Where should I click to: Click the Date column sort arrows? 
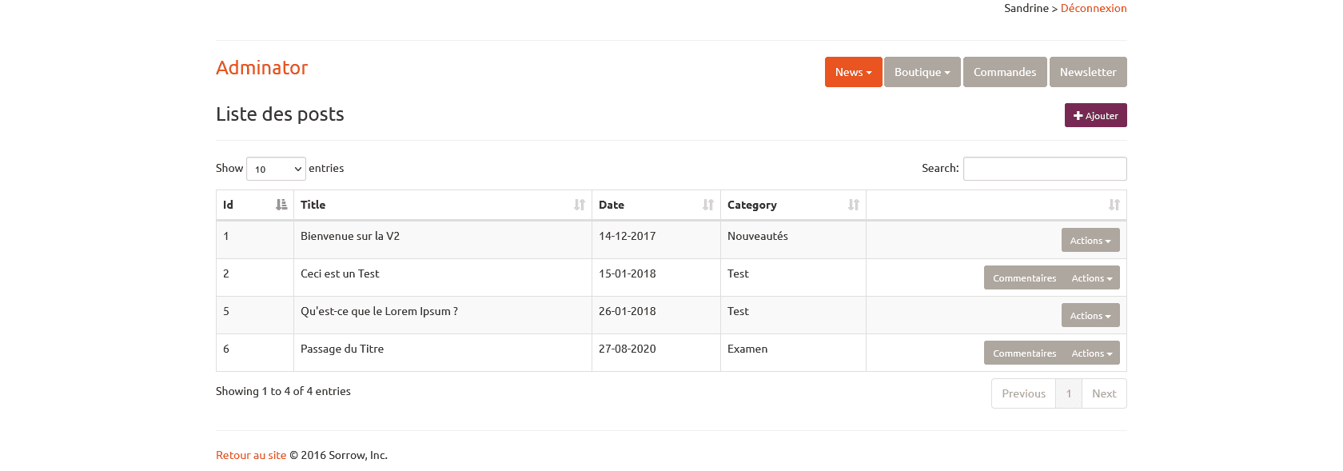tap(708, 205)
